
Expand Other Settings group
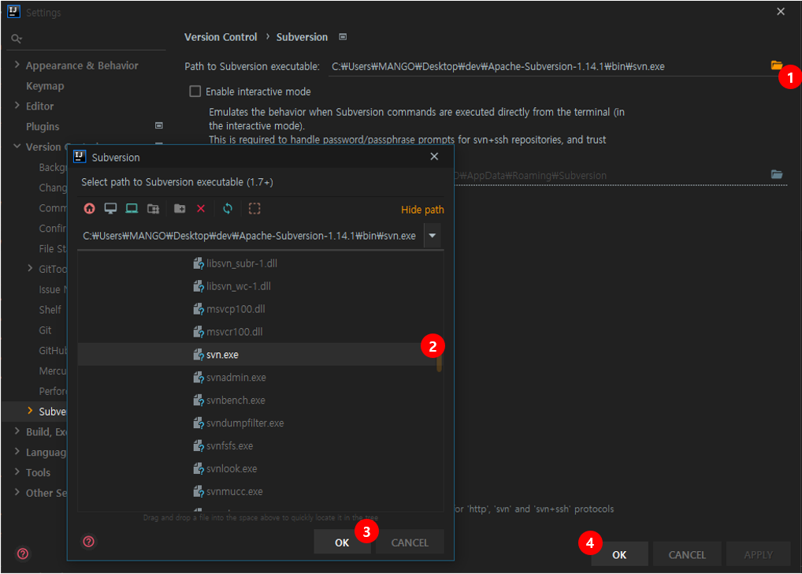click(x=17, y=492)
